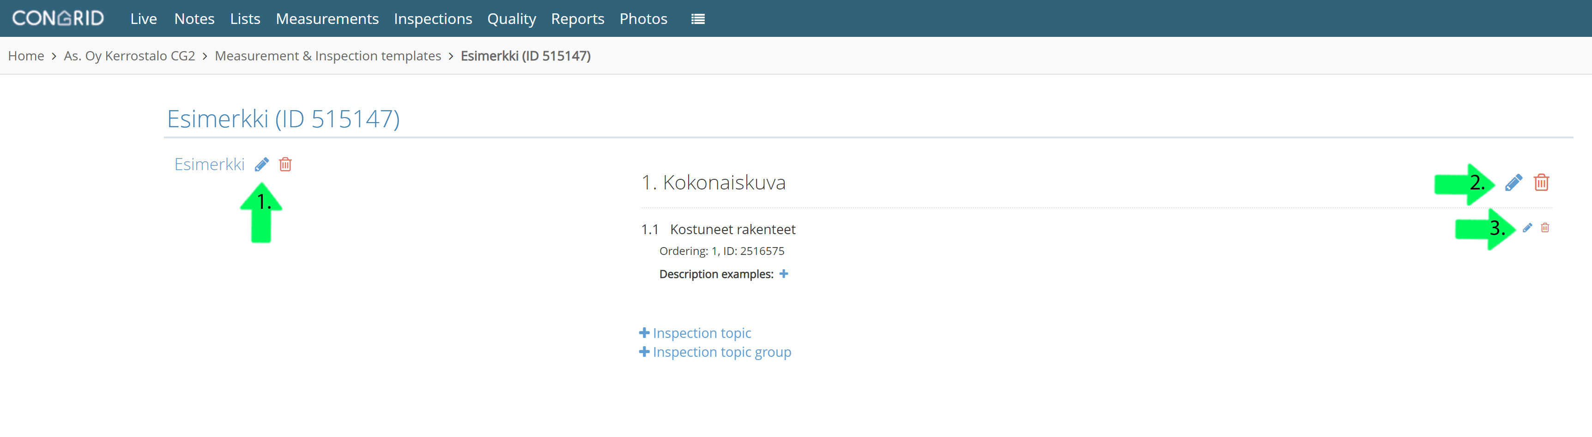Screen dimensions: 1592x437
Task: Open the Inspections menu
Action: pos(433,19)
